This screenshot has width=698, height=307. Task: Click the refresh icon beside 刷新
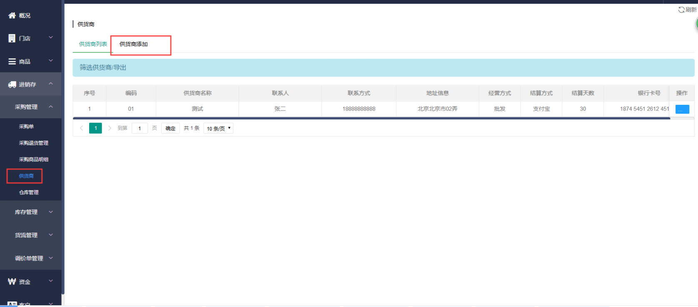tap(681, 10)
